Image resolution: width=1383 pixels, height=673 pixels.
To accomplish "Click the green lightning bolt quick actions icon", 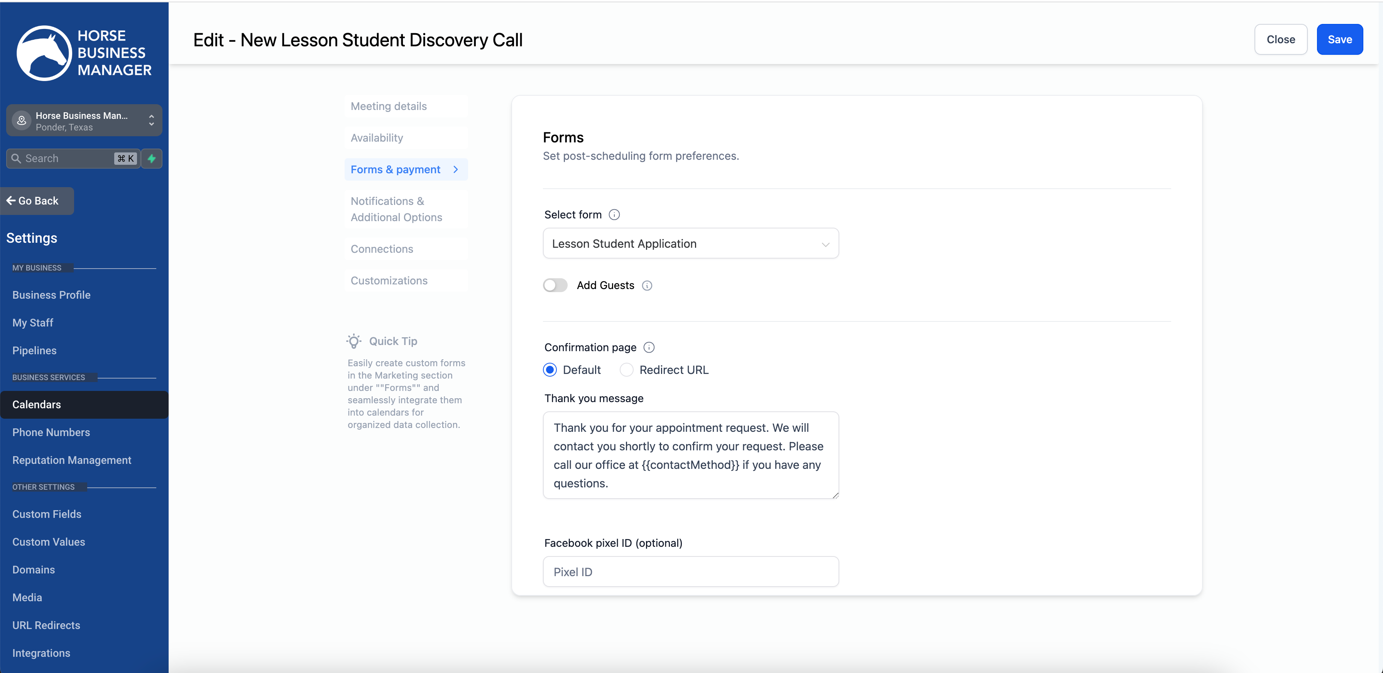I will 152,158.
